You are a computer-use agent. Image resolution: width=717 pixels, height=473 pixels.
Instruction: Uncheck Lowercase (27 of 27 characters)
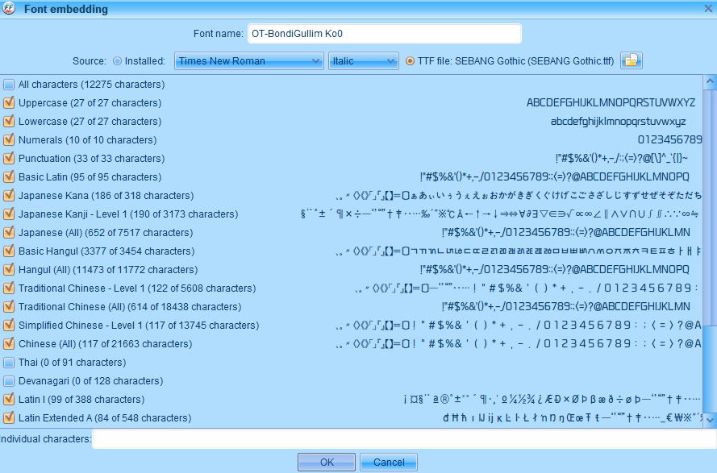coord(9,122)
